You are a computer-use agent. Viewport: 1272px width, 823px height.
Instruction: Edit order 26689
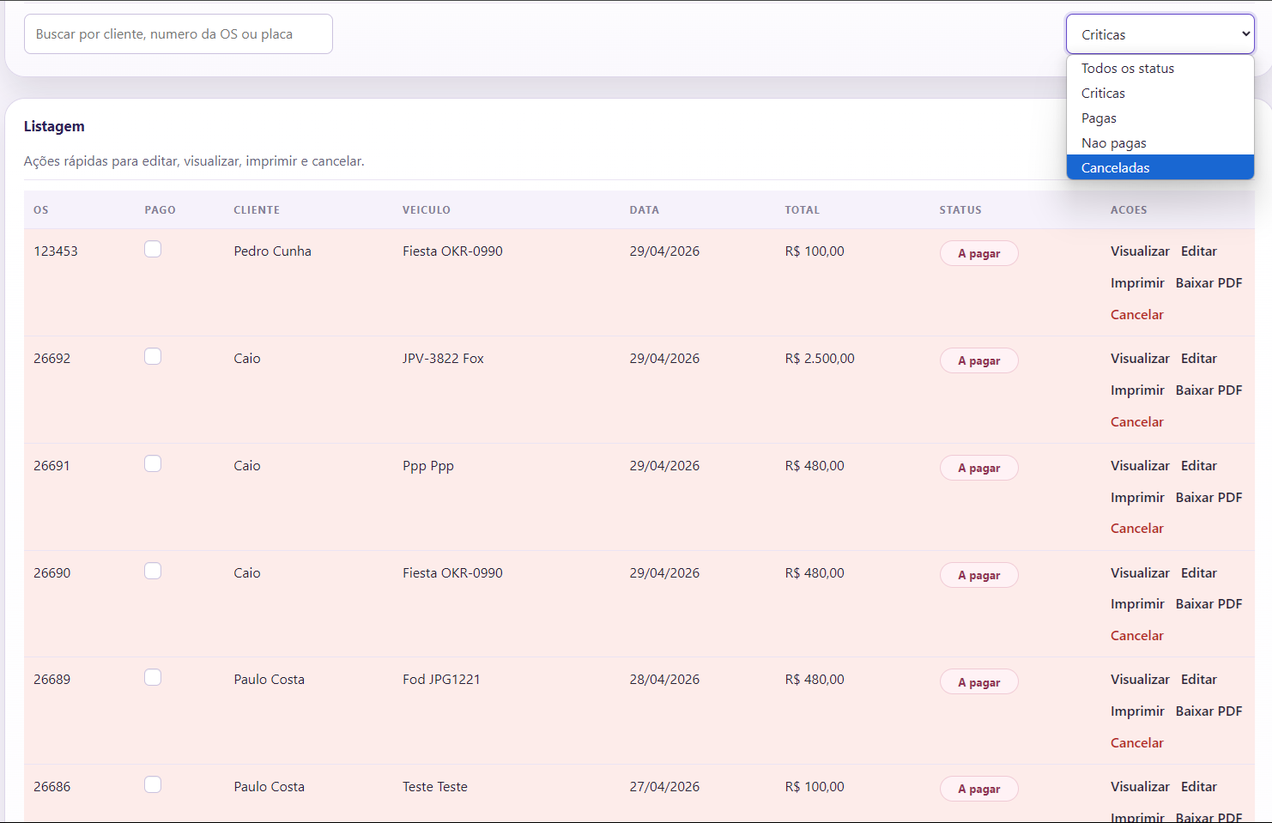coord(1199,680)
